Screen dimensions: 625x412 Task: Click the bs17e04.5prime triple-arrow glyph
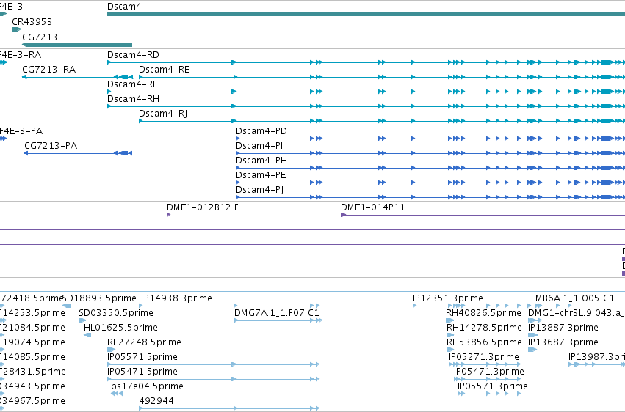coord(117,394)
